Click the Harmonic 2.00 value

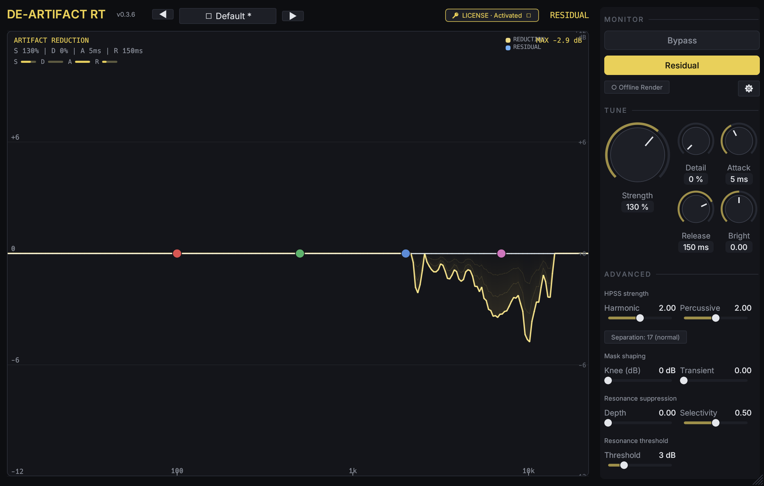(667, 308)
